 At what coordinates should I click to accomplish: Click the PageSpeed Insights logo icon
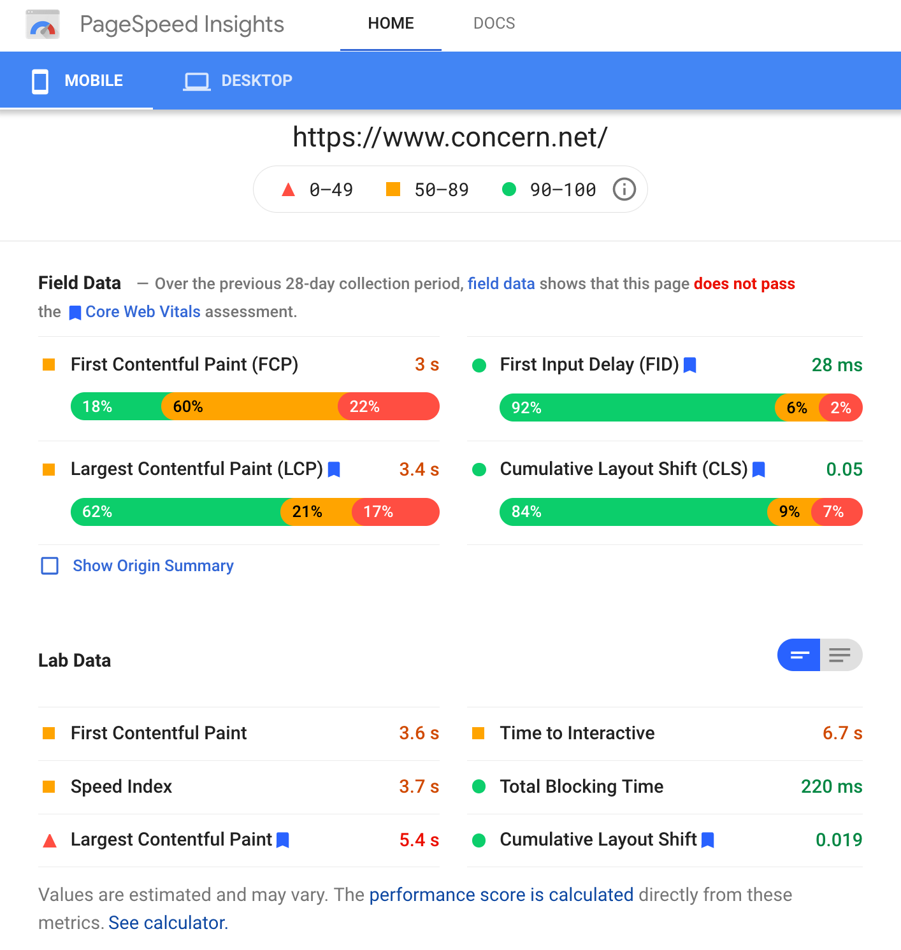(43, 25)
